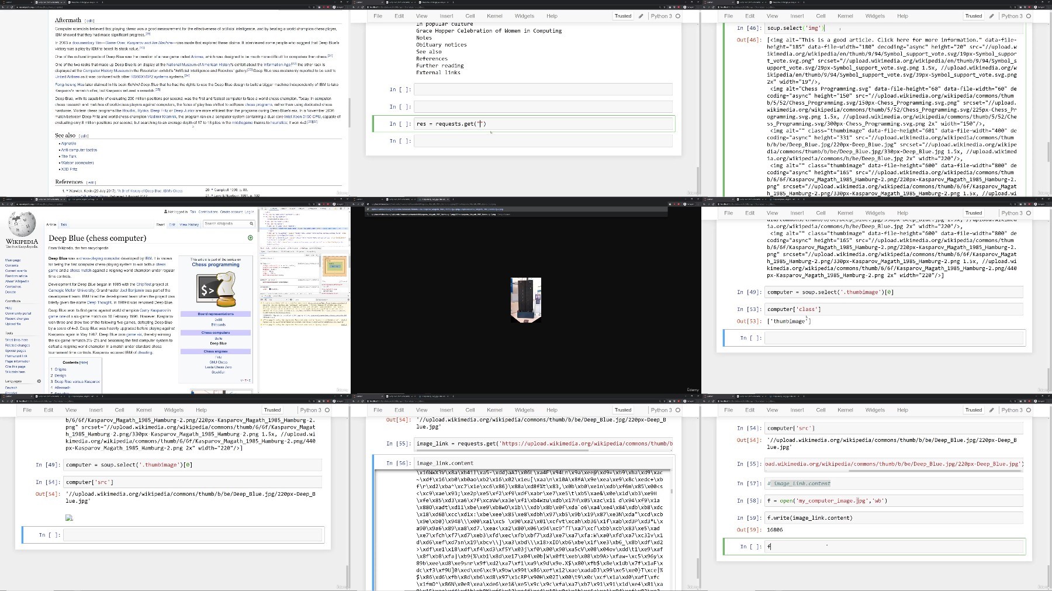Click the Wikipedia search magnifier icon
The width and height of the screenshot is (1052, 591).
[251, 224]
